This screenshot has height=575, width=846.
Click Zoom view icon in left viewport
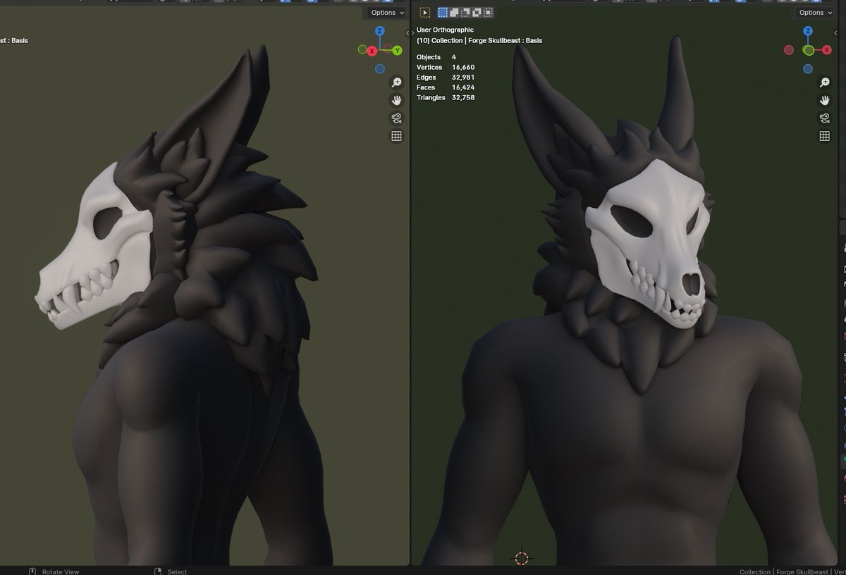397,82
